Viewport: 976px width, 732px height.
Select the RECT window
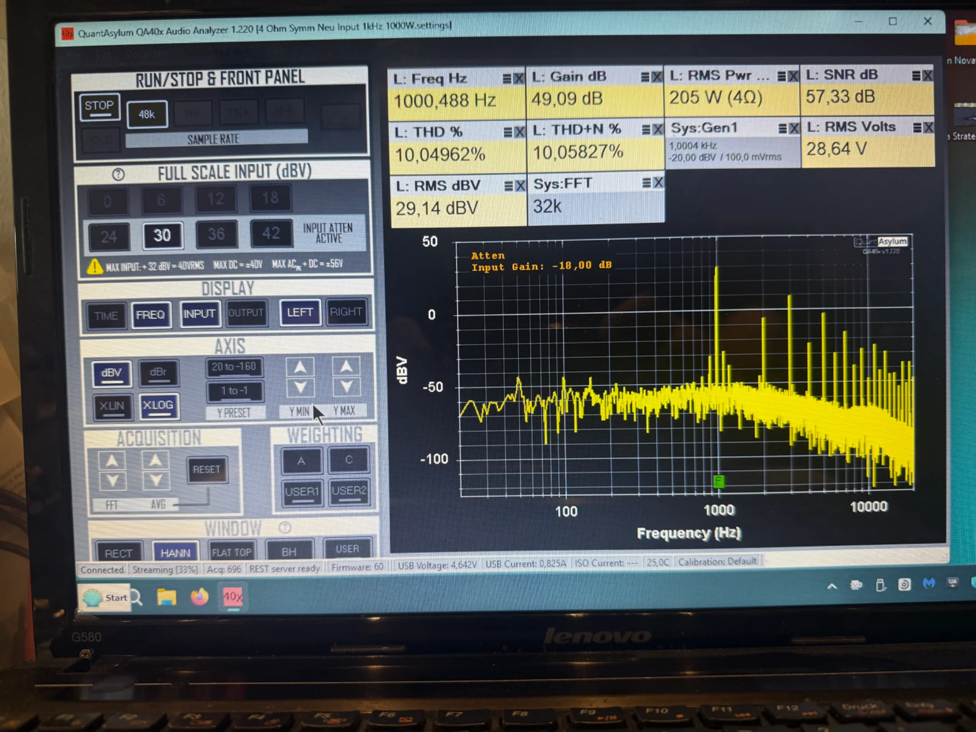[119, 552]
